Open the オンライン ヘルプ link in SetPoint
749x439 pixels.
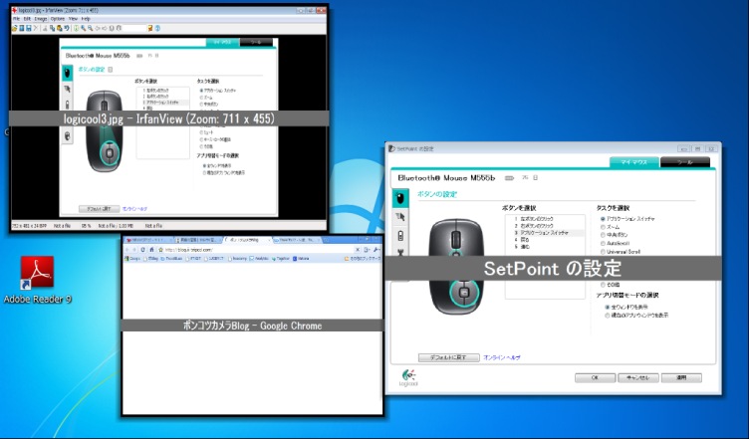(502, 357)
